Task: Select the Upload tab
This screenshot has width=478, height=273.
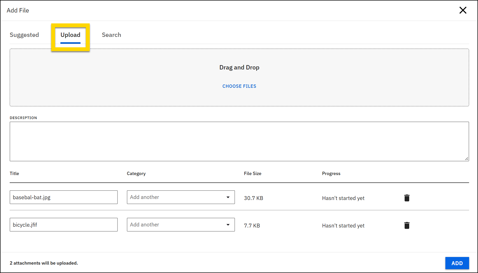Action: click(x=70, y=35)
